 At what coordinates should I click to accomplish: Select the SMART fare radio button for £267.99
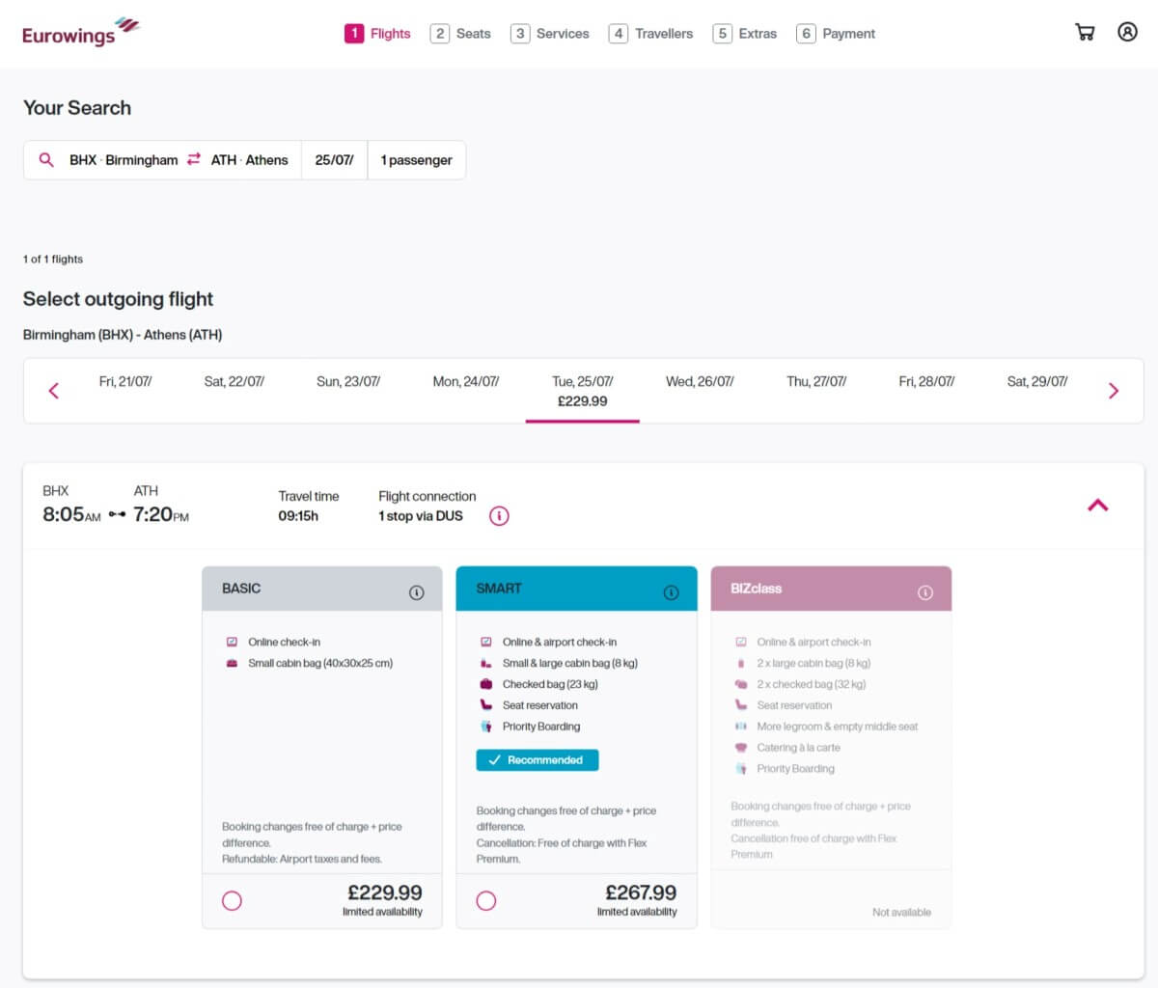(x=486, y=900)
